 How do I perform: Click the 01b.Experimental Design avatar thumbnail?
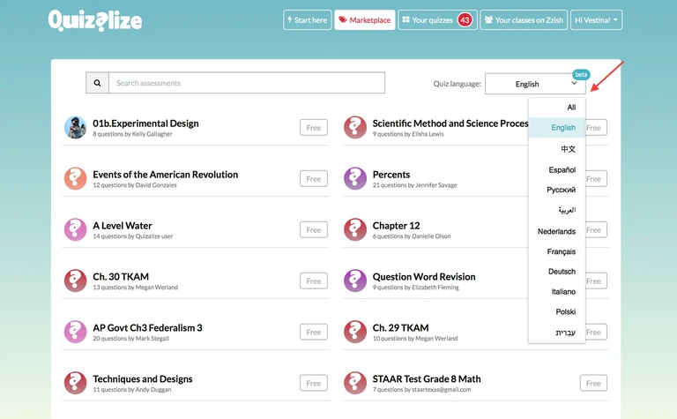(x=75, y=128)
